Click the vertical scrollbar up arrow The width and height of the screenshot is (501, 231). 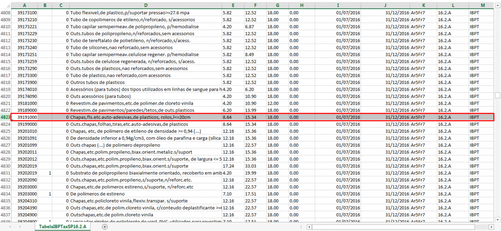pos(498,5)
